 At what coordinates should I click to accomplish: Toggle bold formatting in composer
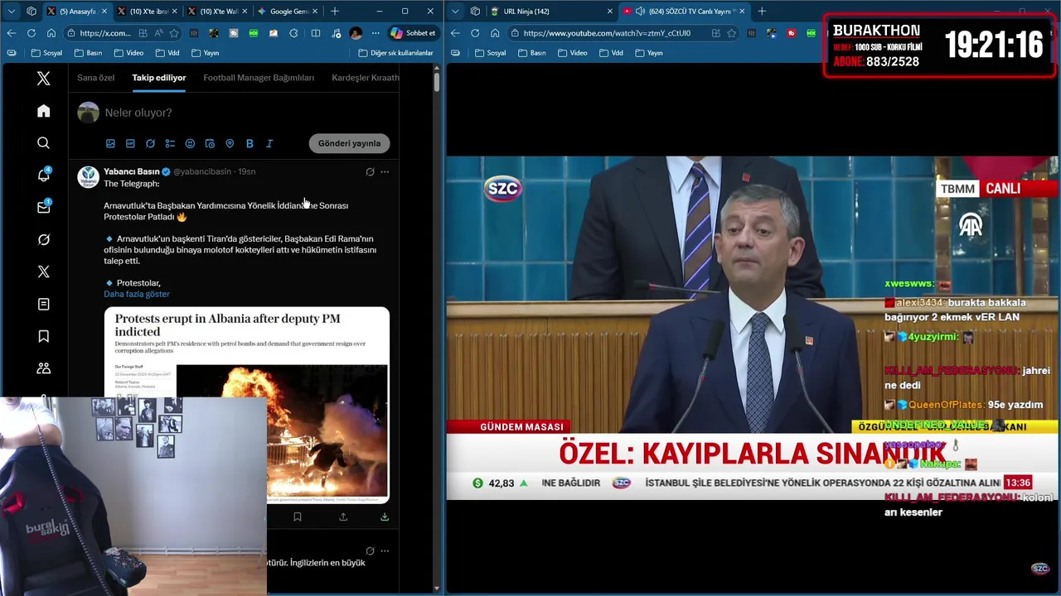pyautogui.click(x=250, y=143)
